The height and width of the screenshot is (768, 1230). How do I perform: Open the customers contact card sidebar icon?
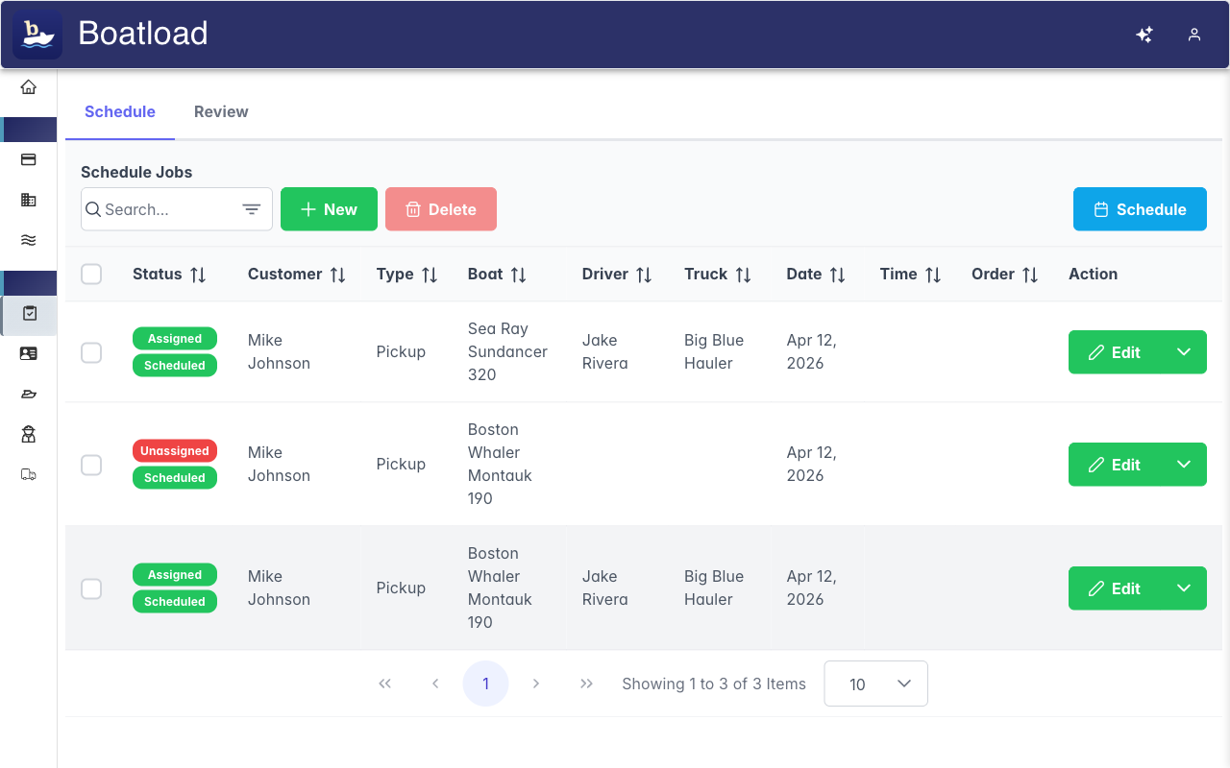pos(29,353)
